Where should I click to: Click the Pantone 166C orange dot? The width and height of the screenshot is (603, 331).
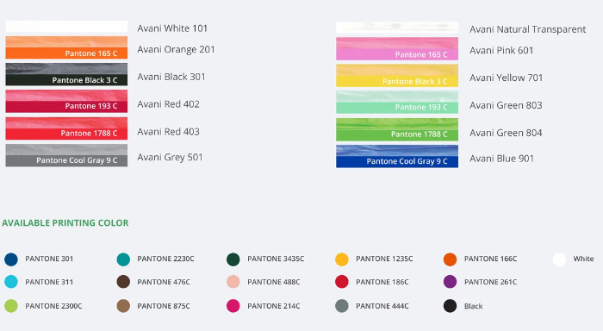pyautogui.click(x=450, y=259)
